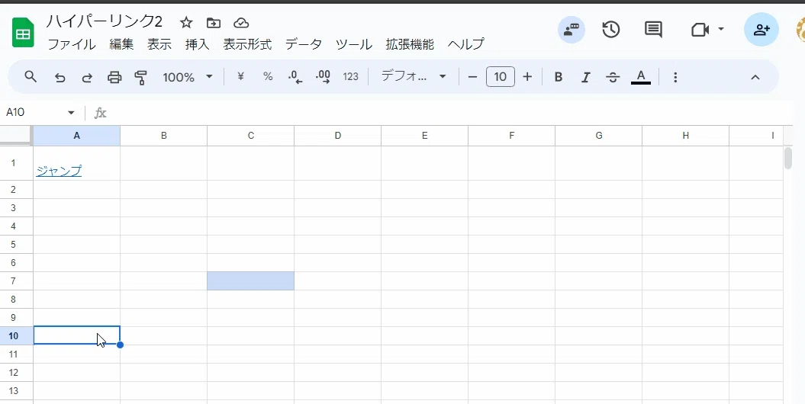Click the share person-plus button
Screen dimensions: 805x404
(x=762, y=30)
